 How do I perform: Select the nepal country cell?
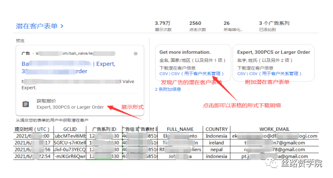[216, 150]
